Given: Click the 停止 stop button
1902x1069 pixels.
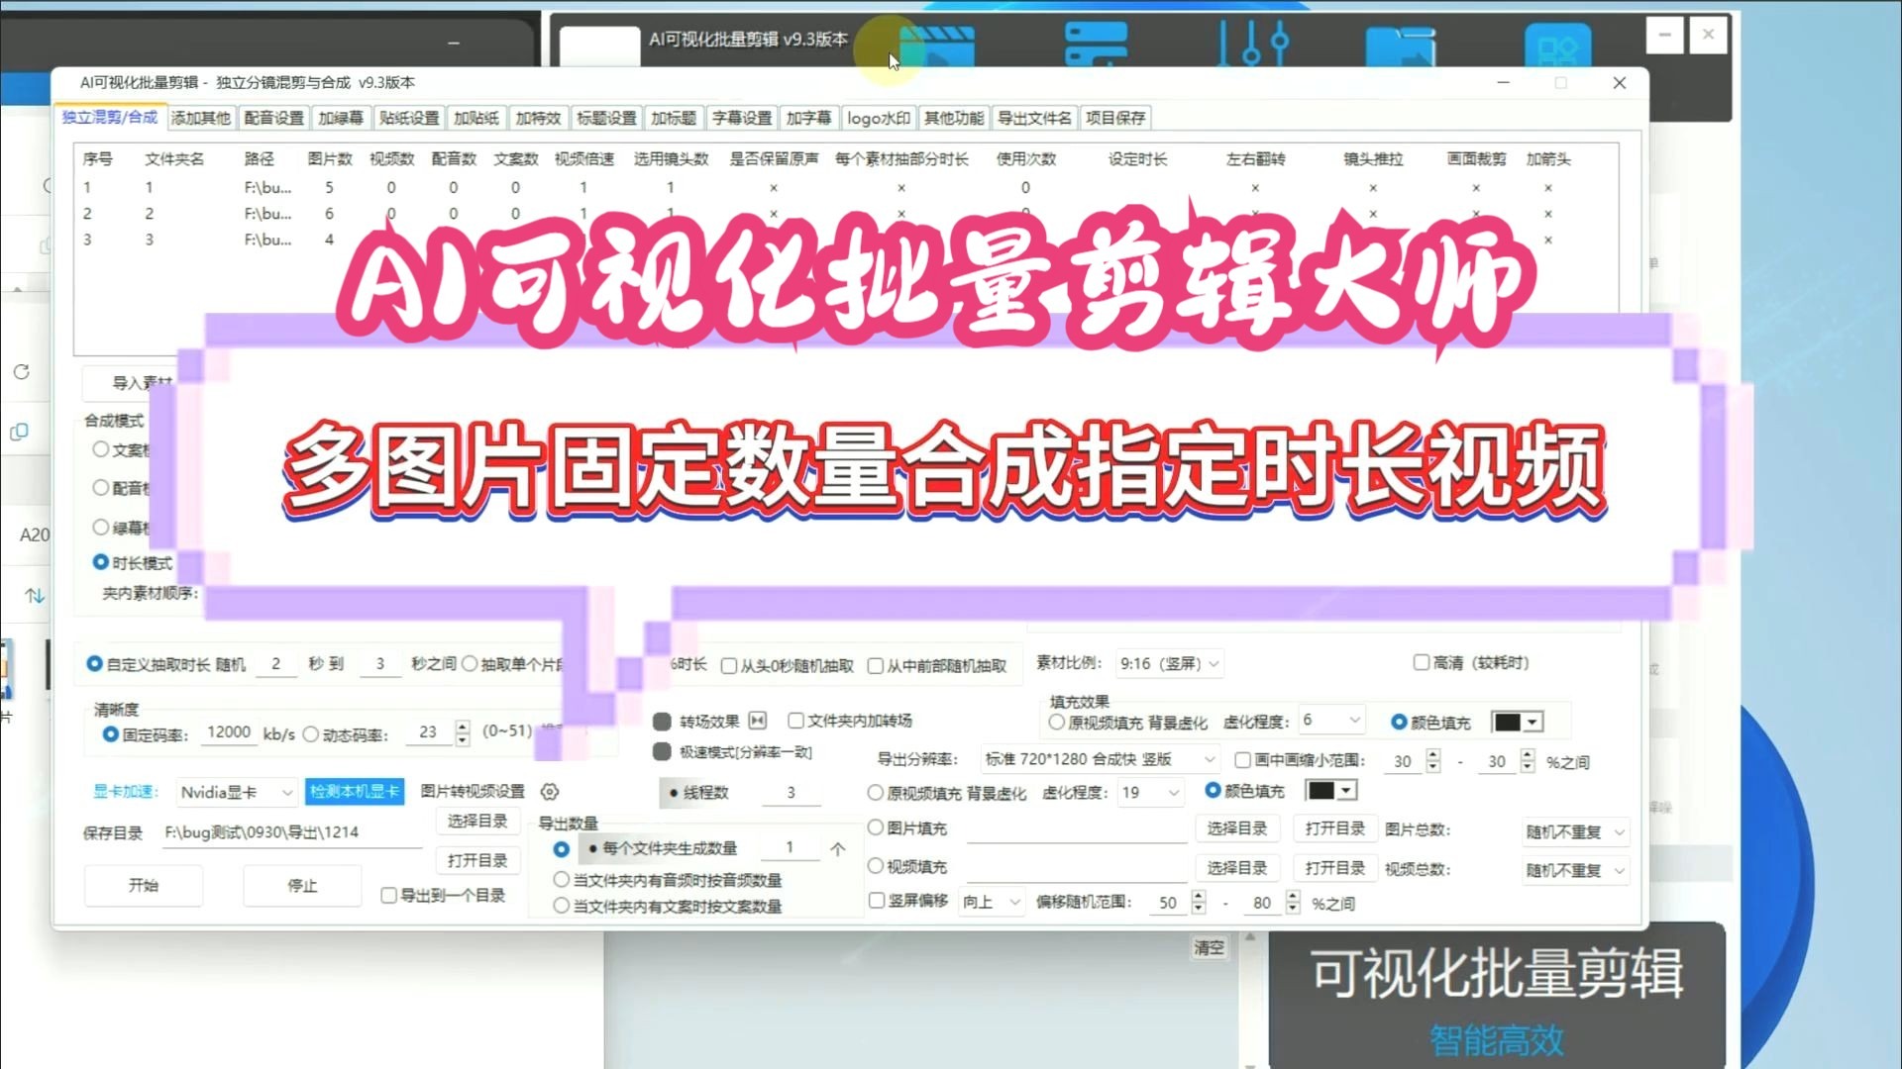Looking at the screenshot, I should tap(302, 886).
